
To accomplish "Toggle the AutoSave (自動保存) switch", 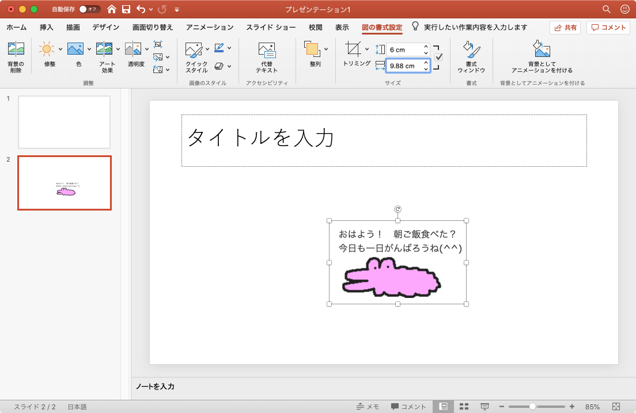I will click(x=89, y=9).
